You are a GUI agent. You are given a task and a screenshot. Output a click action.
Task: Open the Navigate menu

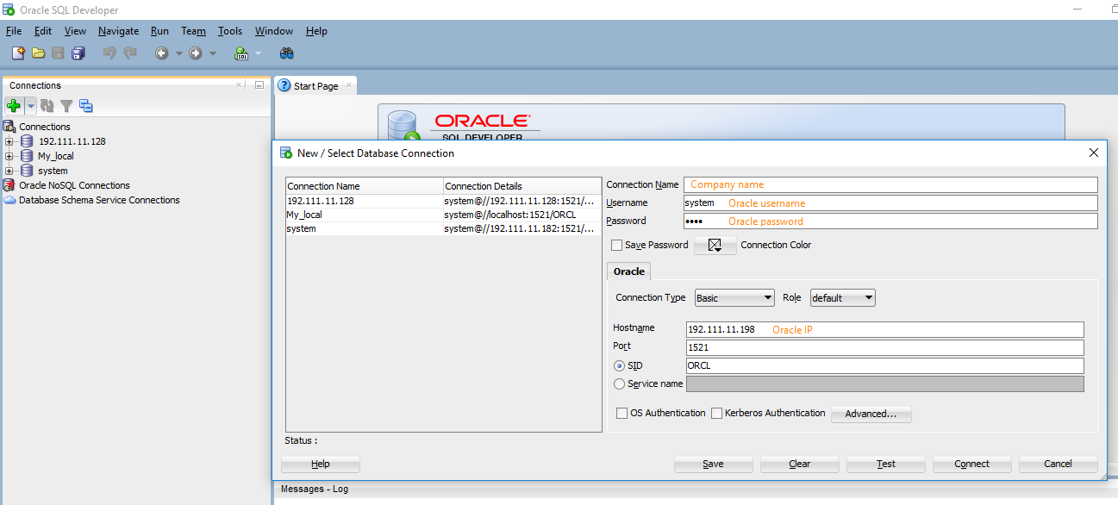point(118,31)
